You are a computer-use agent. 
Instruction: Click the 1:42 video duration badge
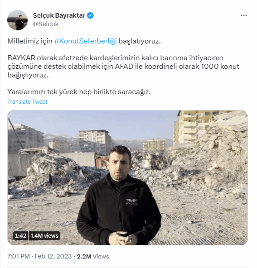[x=20, y=236]
